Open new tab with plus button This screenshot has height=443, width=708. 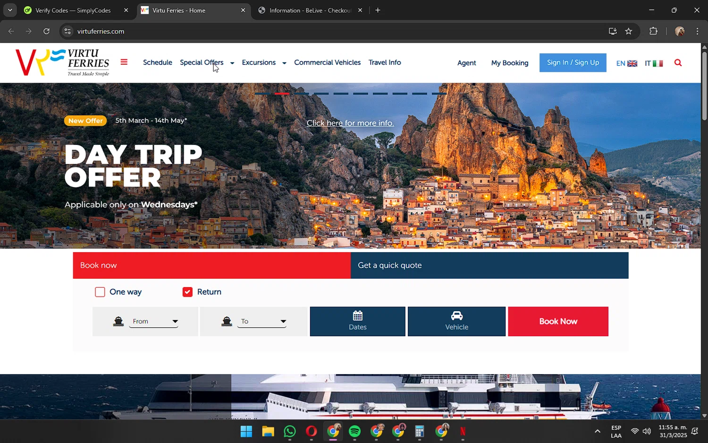(x=378, y=10)
